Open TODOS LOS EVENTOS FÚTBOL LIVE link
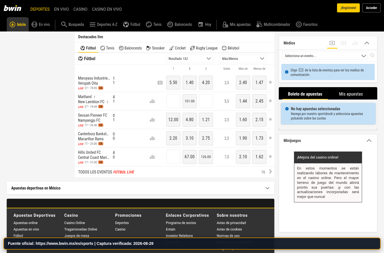 coord(106,172)
